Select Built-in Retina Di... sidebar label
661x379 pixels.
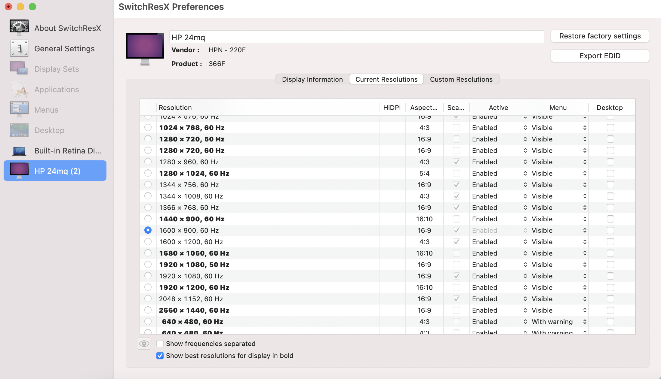point(68,150)
